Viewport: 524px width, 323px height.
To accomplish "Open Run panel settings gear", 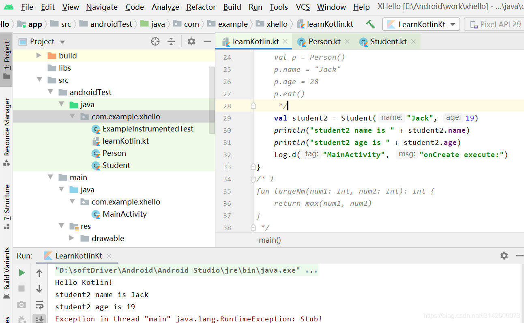I will tap(504, 256).
